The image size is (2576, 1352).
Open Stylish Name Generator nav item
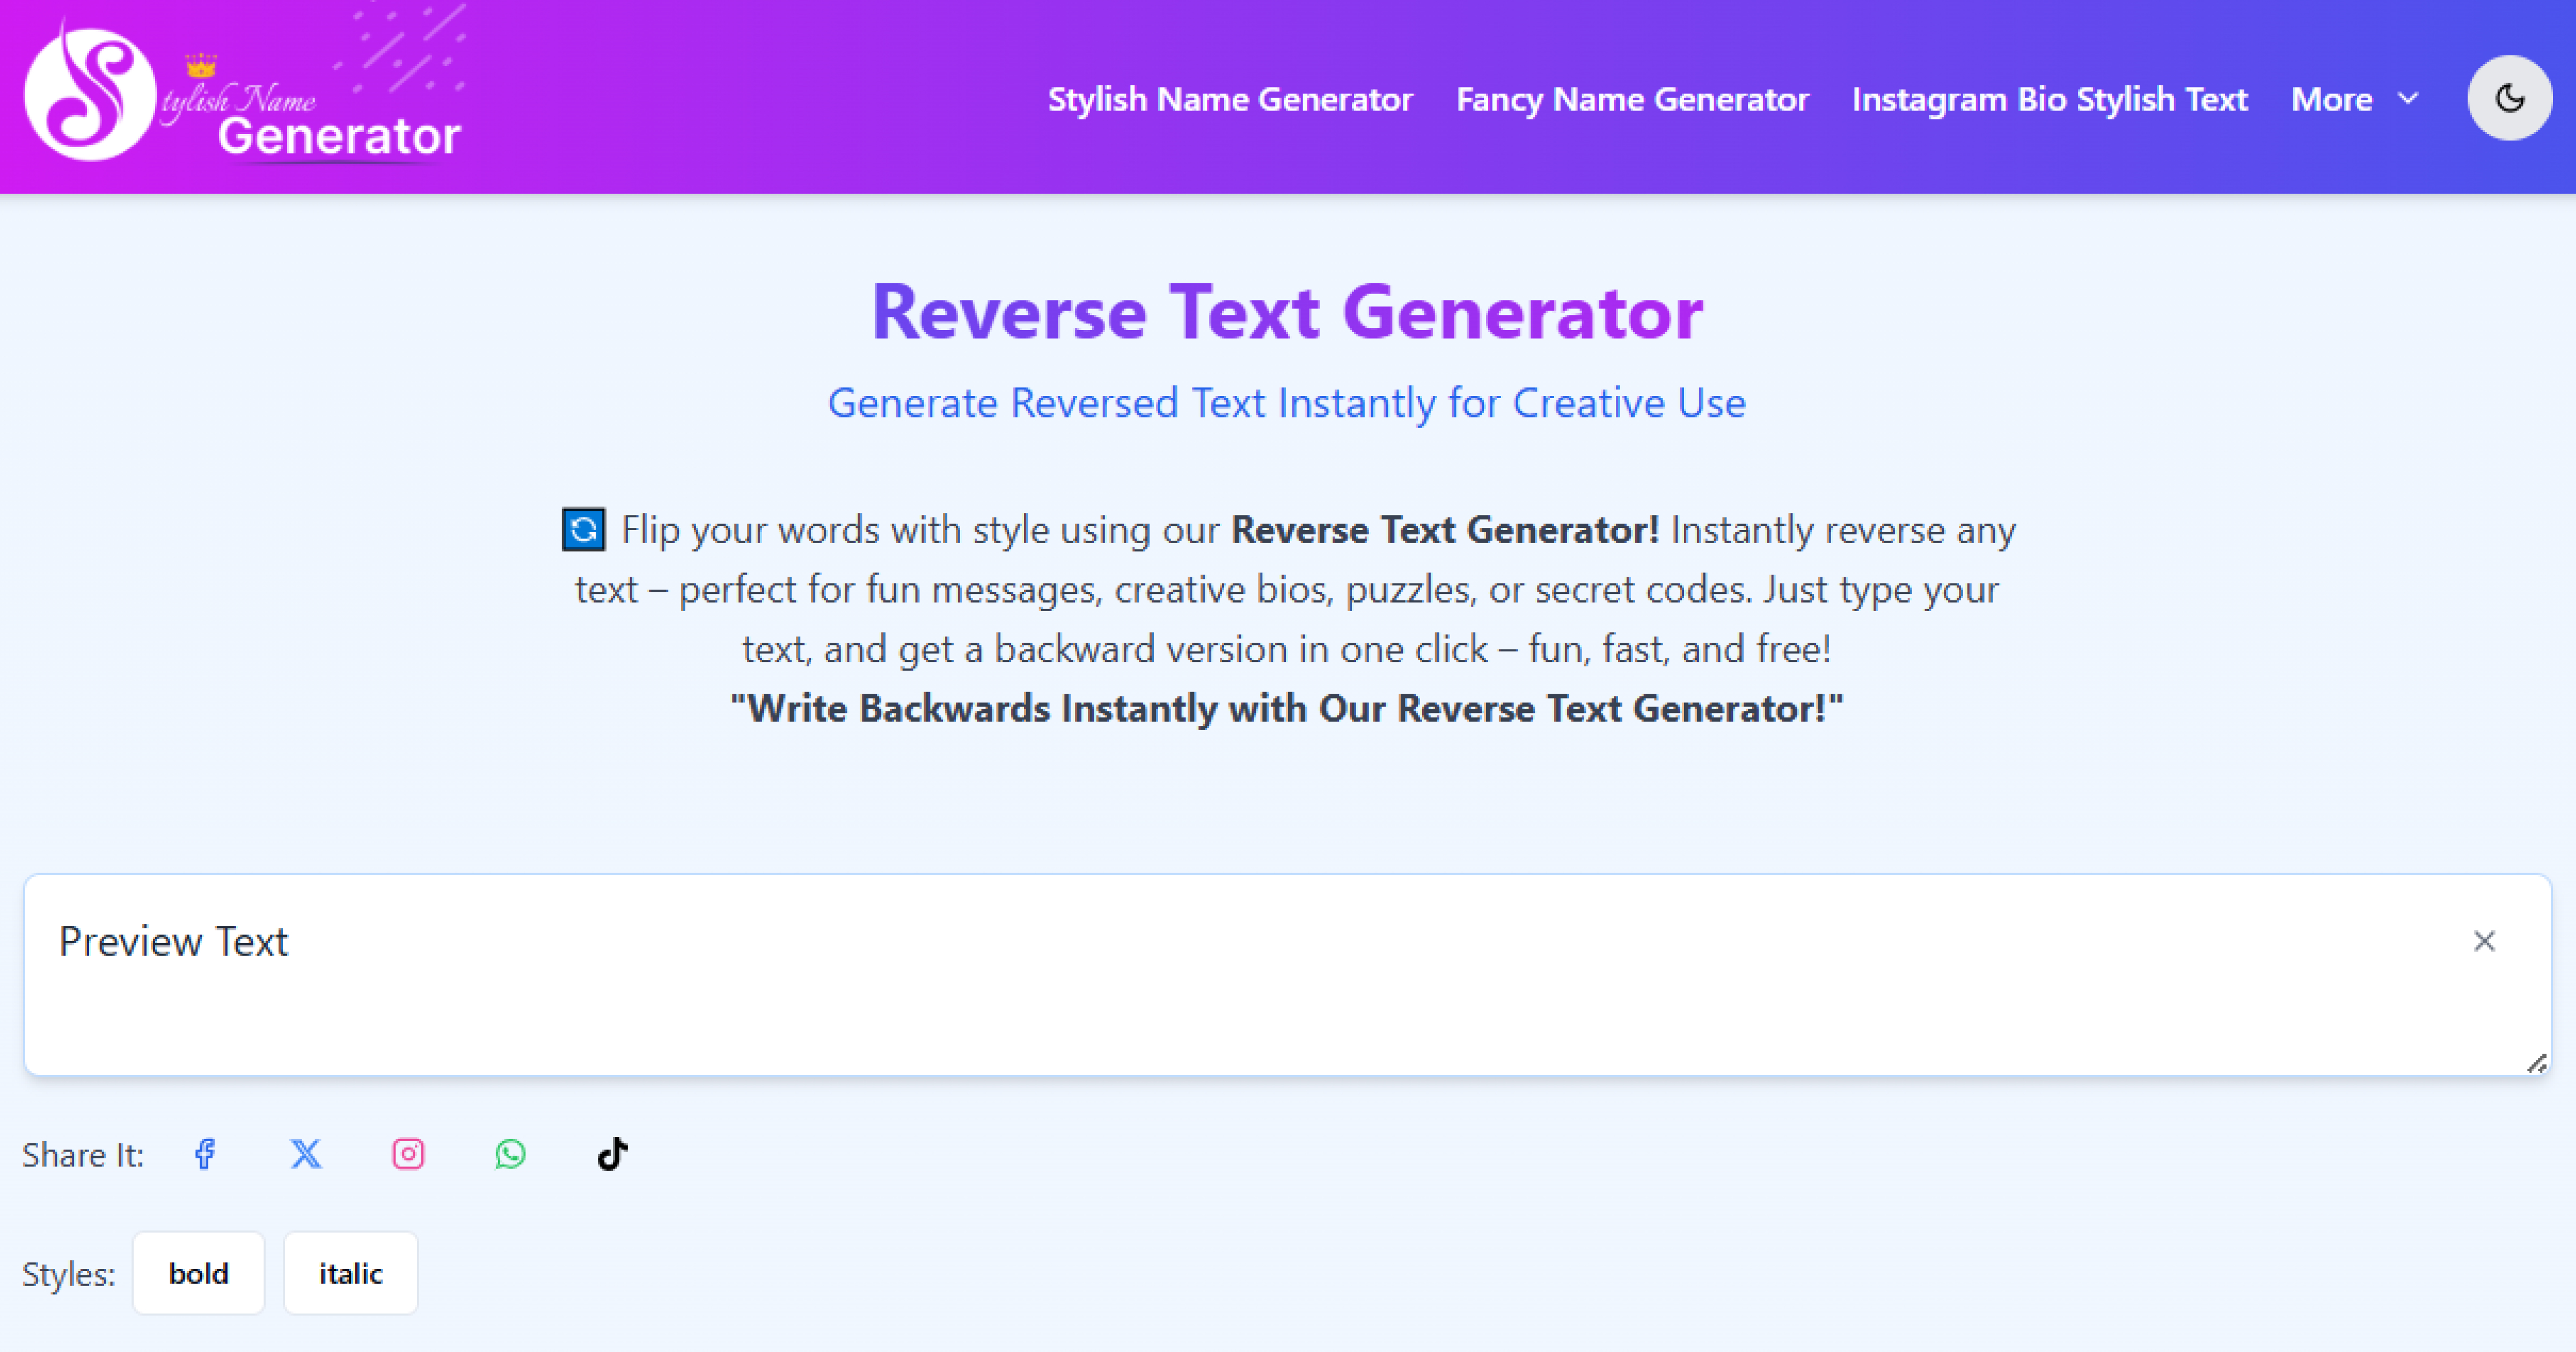pyautogui.click(x=1229, y=99)
